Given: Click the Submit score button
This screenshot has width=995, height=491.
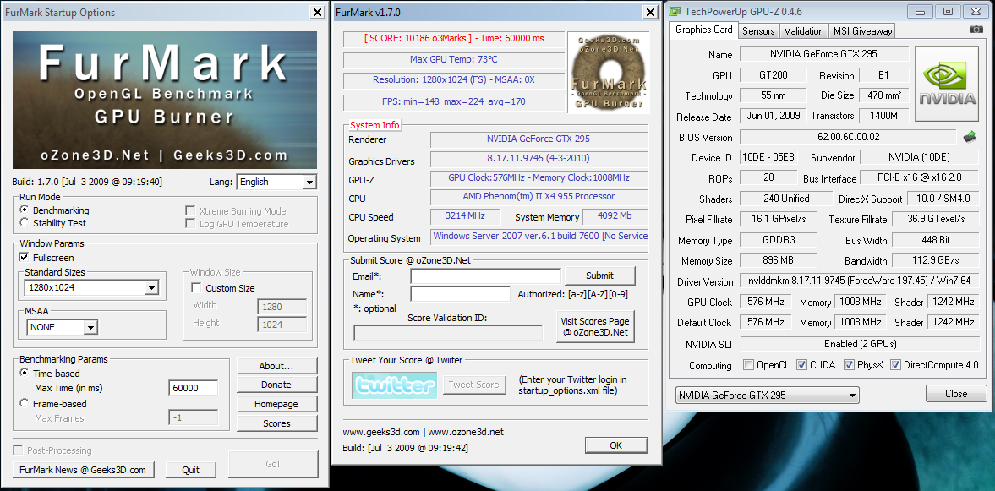Looking at the screenshot, I should coord(599,276).
